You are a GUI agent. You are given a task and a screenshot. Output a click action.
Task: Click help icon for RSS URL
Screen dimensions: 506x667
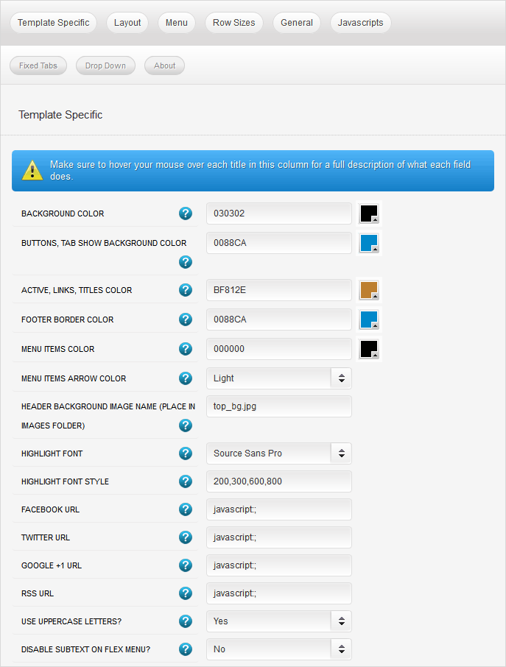[186, 593]
